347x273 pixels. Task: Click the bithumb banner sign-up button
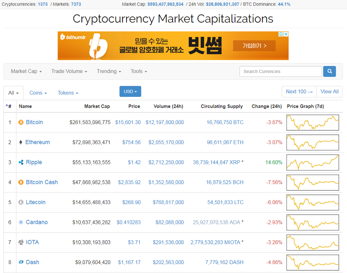tap(254, 46)
